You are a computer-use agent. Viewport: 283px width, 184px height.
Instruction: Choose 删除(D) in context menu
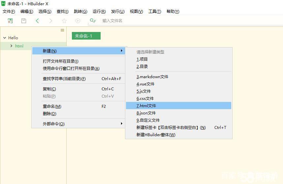coord(79,113)
